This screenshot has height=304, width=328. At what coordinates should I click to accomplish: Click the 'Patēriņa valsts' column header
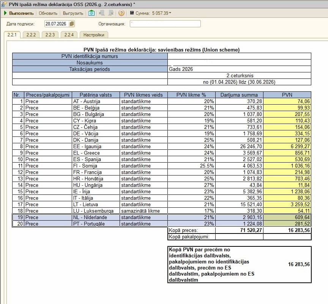point(96,95)
